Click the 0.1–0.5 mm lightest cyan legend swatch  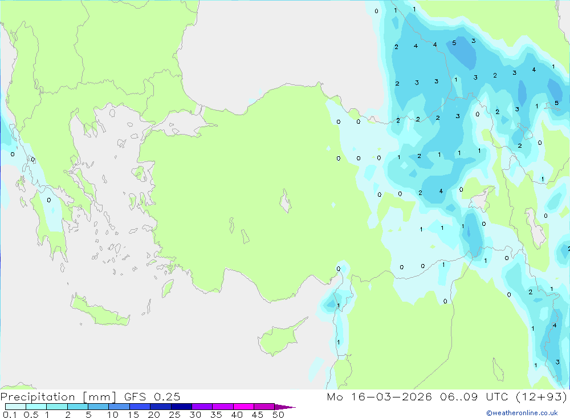[x=15, y=407]
